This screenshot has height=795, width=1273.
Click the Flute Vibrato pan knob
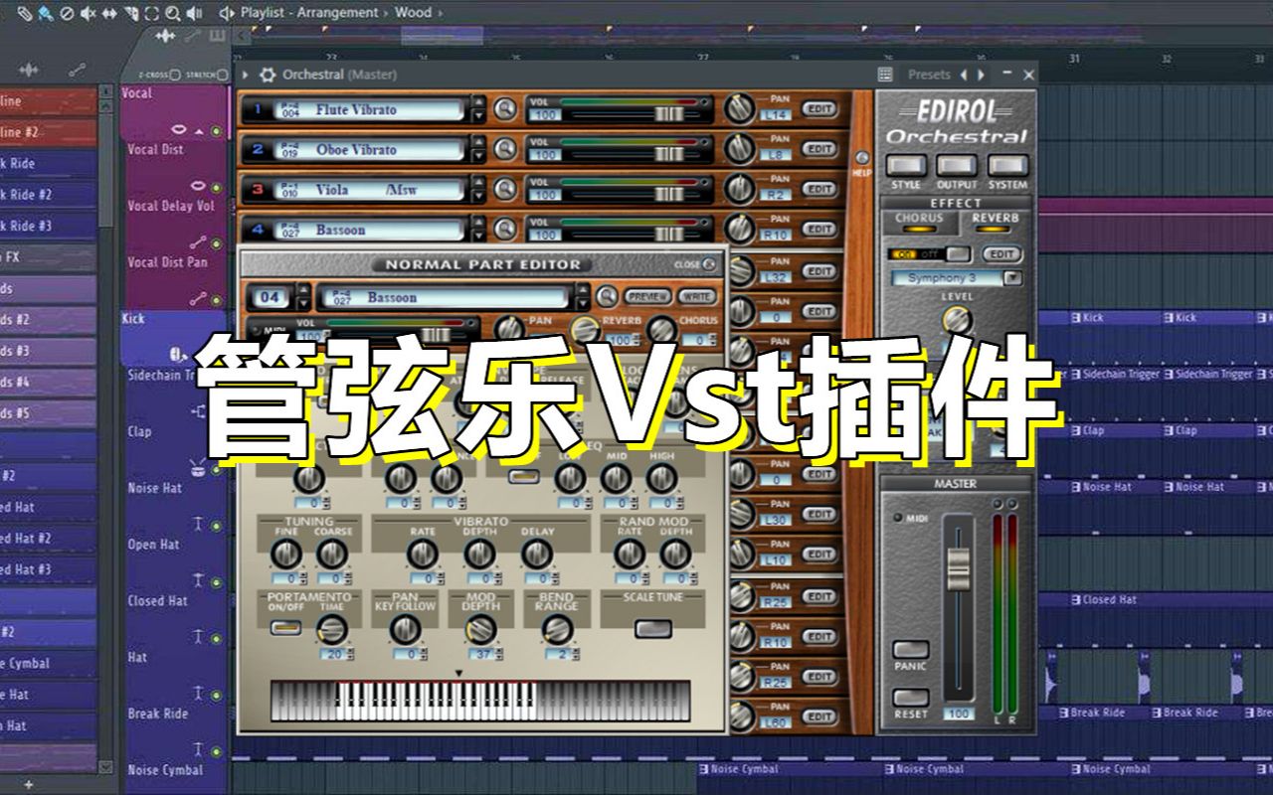click(x=739, y=109)
